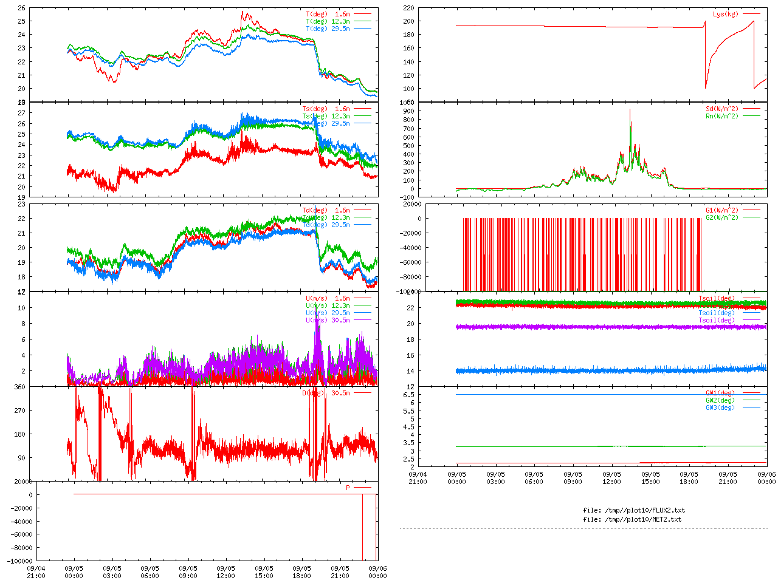
Task: Select the 'Lys(kg)' legend label
Action: 726,15
